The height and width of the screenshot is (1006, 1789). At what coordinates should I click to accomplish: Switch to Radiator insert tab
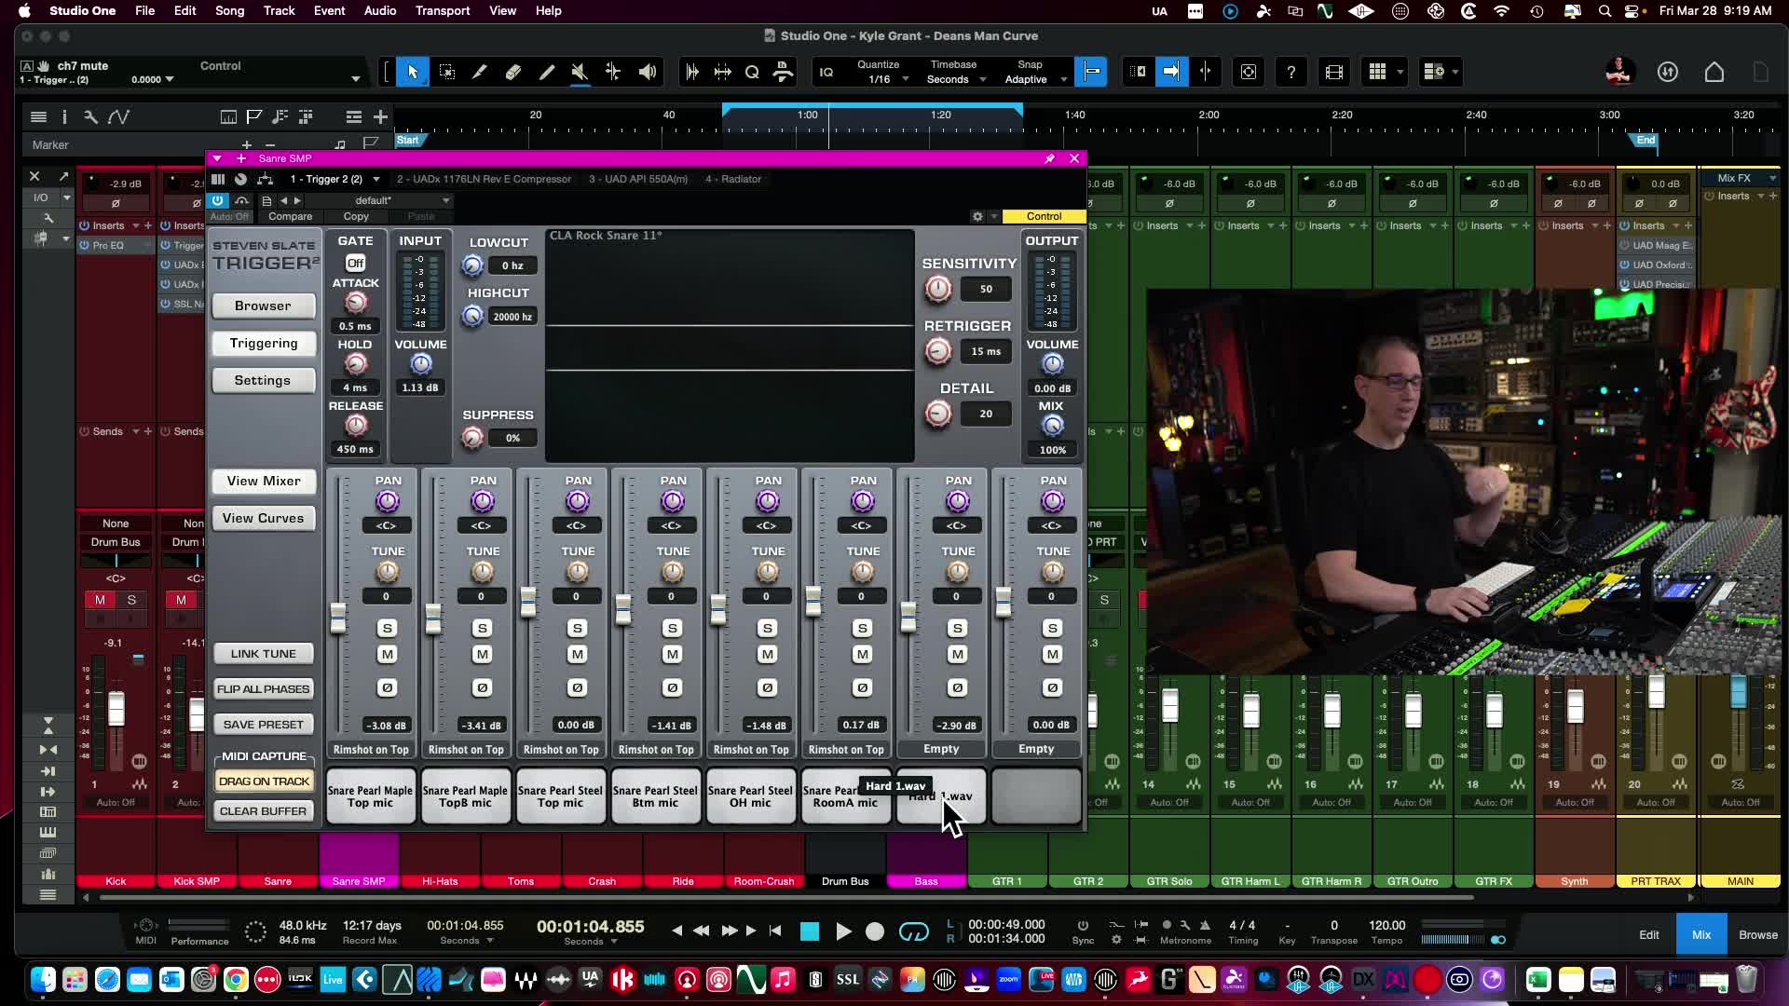pyautogui.click(x=733, y=179)
